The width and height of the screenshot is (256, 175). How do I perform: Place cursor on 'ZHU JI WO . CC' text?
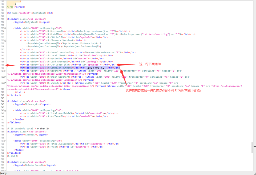click(x=95, y=68)
